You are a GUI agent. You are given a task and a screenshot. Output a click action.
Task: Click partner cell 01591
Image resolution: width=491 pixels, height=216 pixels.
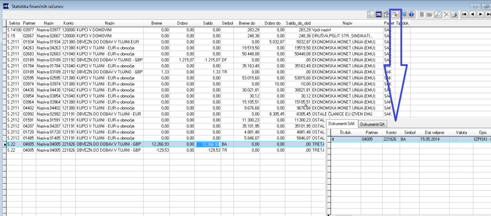[29, 120]
